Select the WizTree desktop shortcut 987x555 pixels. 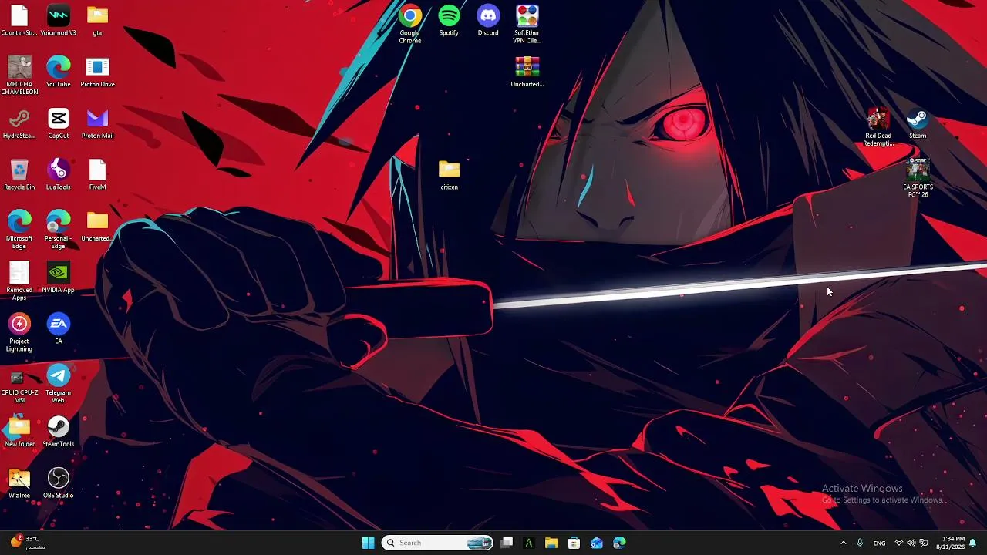(x=19, y=483)
